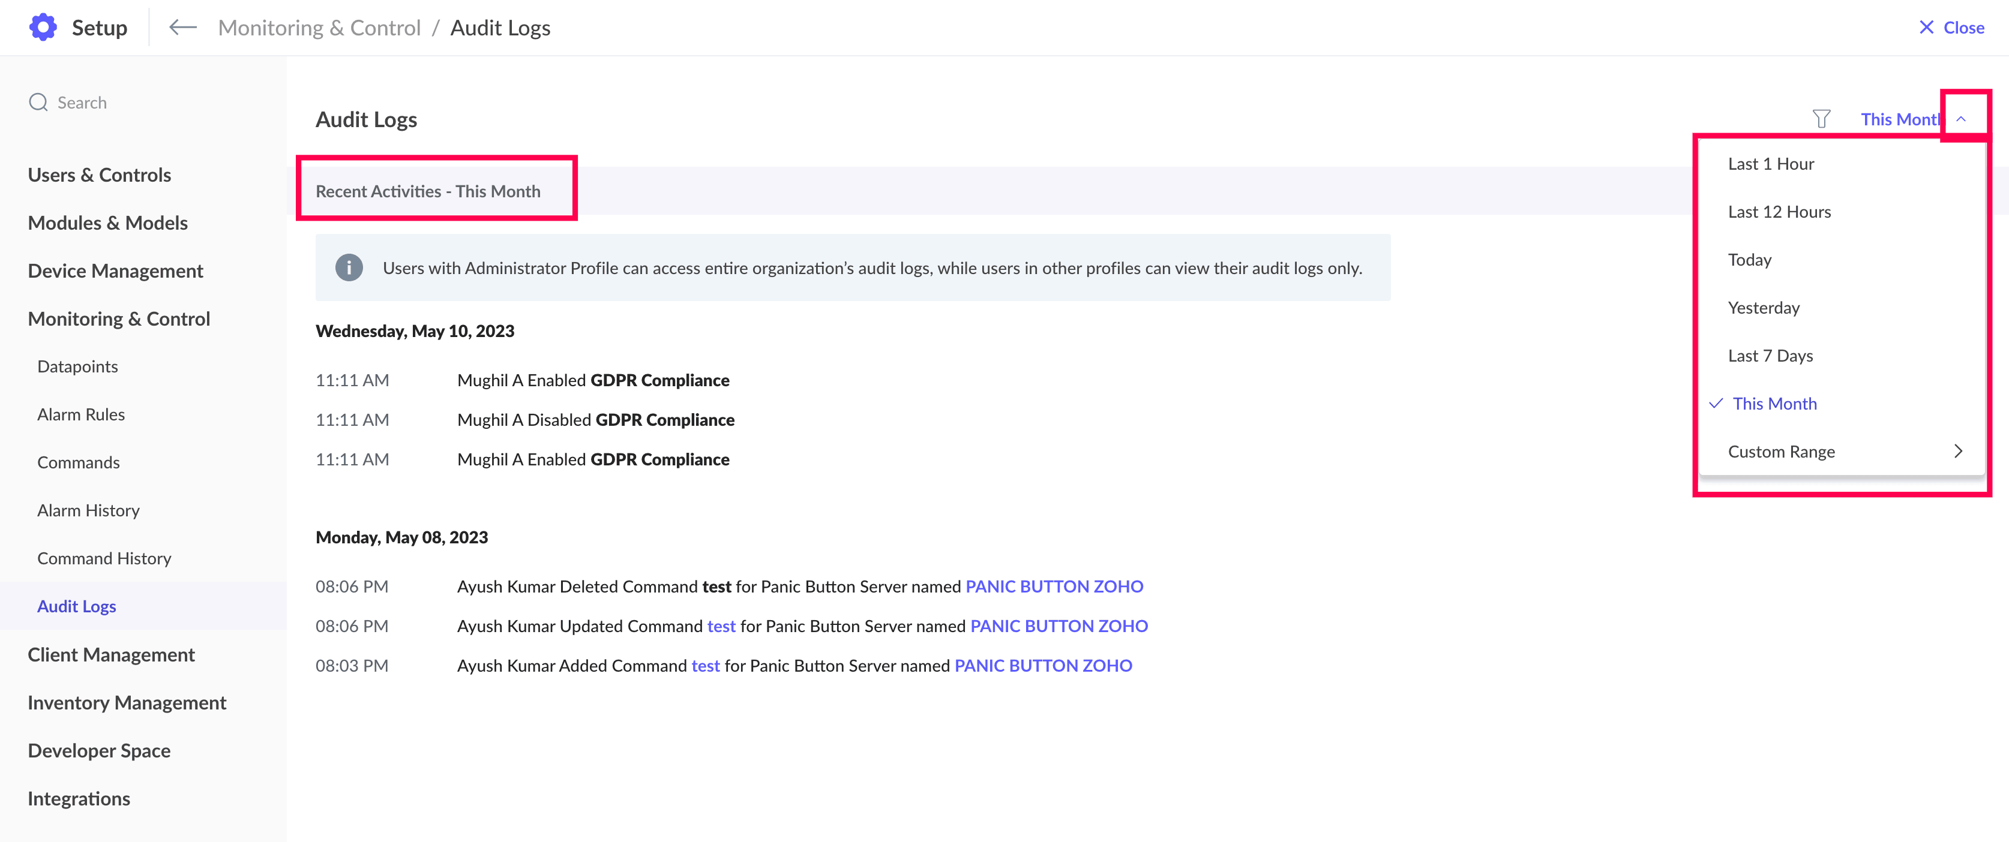Open test command link in Updated entry

click(x=721, y=626)
